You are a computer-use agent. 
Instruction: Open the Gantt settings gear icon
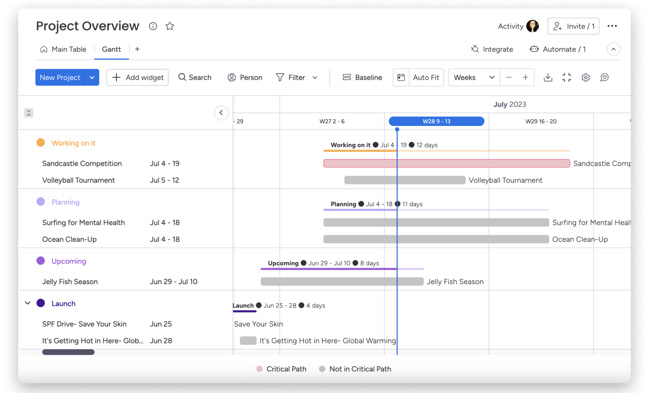586,77
